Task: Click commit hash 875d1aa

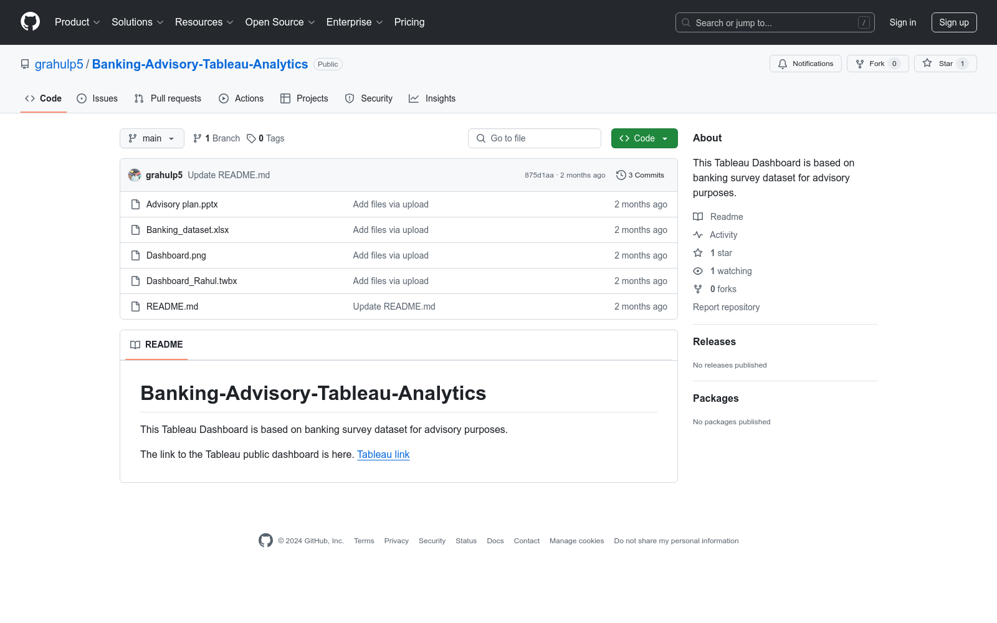Action: [539, 175]
